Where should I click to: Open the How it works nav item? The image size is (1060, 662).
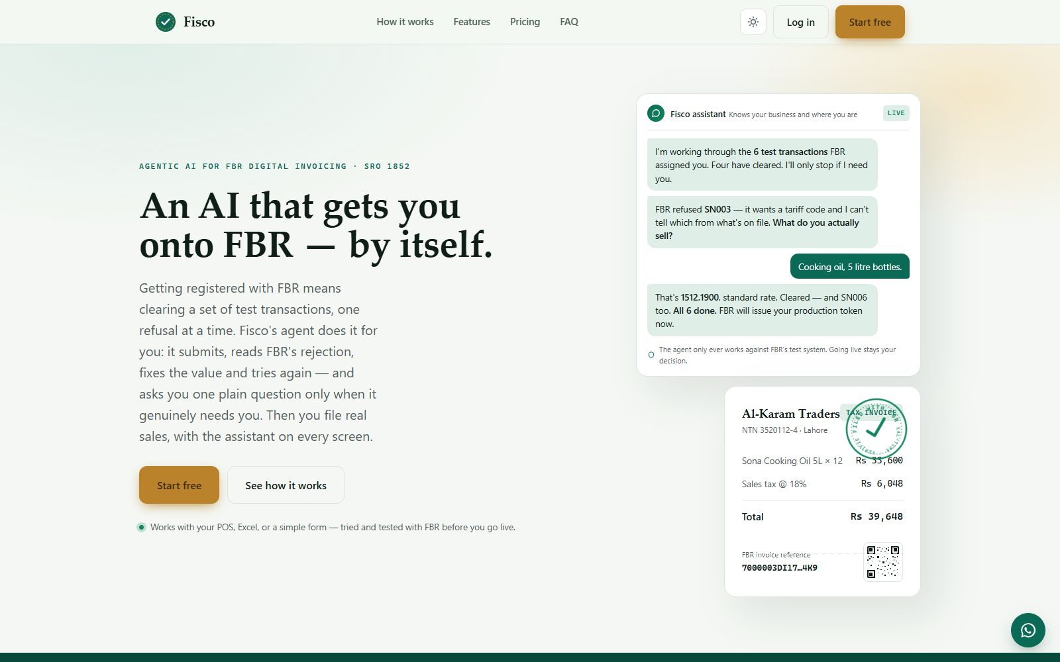click(405, 22)
